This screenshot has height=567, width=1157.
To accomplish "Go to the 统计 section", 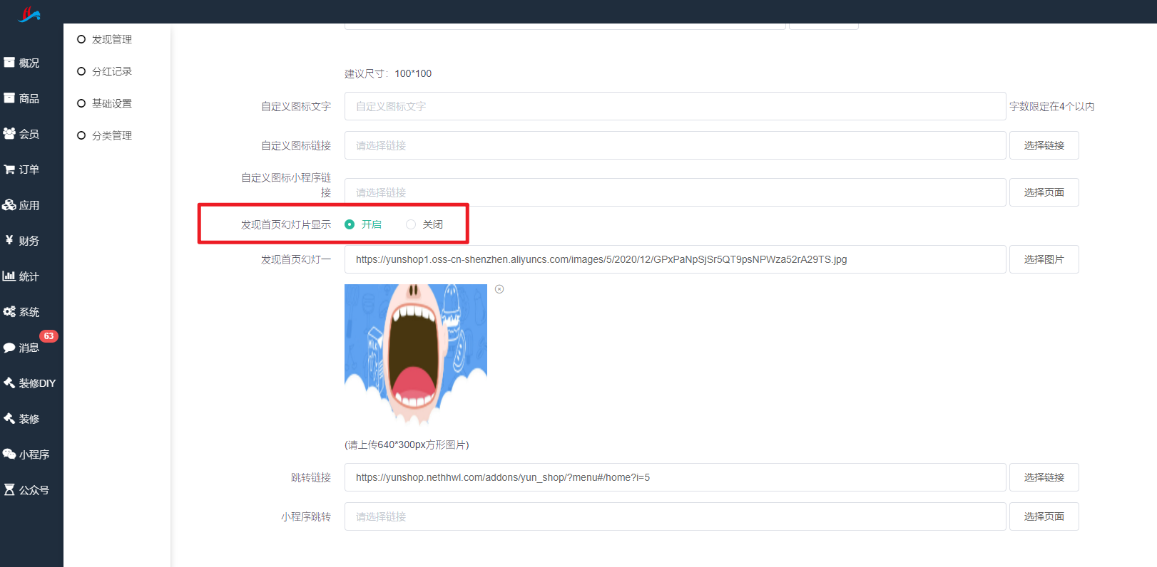I will pos(29,276).
